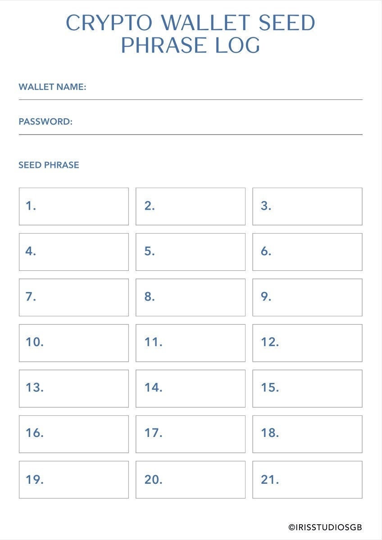Select seed word box 15
The width and height of the screenshot is (382, 540).
click(x=307, y=388)
